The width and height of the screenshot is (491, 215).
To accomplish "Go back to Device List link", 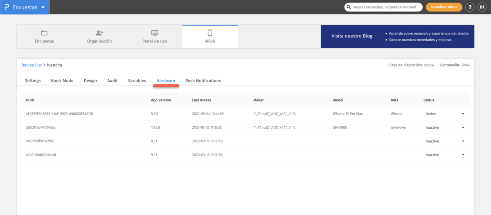I will coord(32,65).
